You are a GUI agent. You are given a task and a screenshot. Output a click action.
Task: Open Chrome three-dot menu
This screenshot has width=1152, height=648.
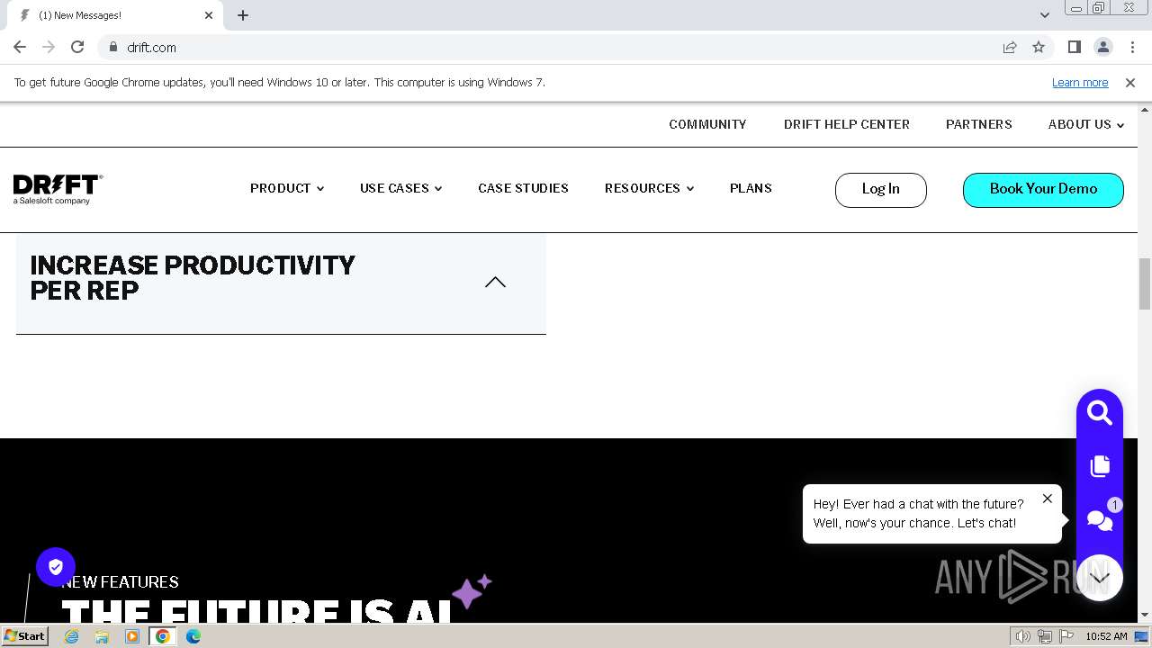tap(1130, 47)
